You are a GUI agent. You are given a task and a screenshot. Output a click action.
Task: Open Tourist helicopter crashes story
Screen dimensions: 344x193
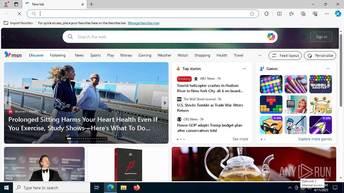pos(210,88)
